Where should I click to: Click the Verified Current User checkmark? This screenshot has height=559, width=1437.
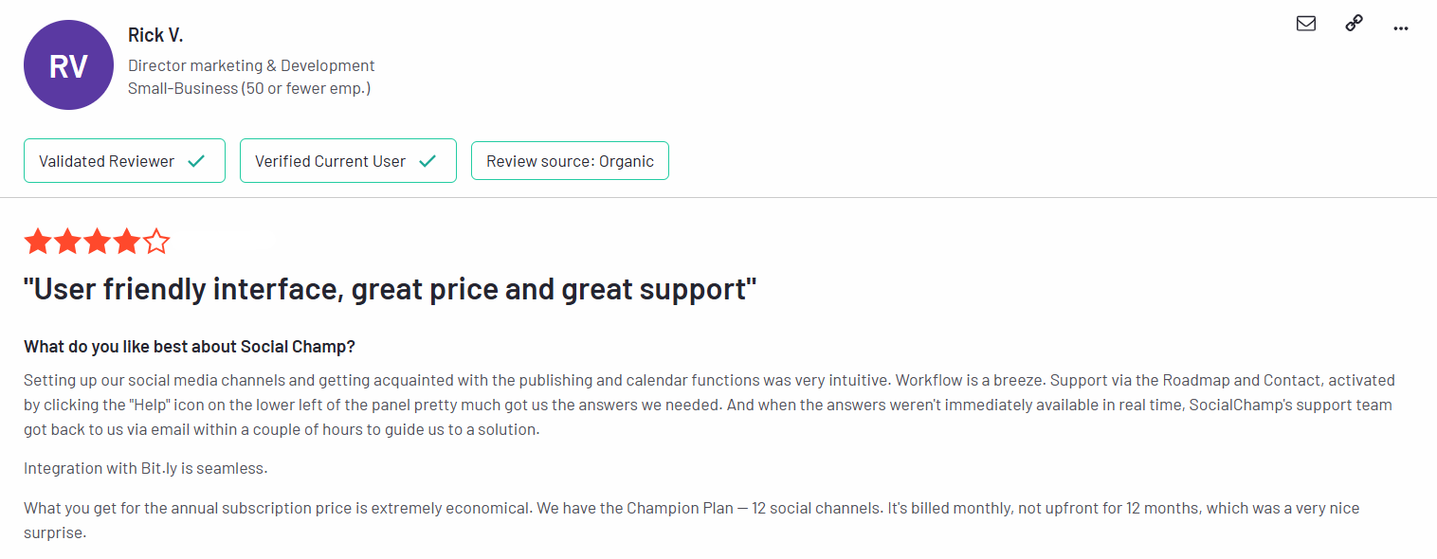click(427, 161)
